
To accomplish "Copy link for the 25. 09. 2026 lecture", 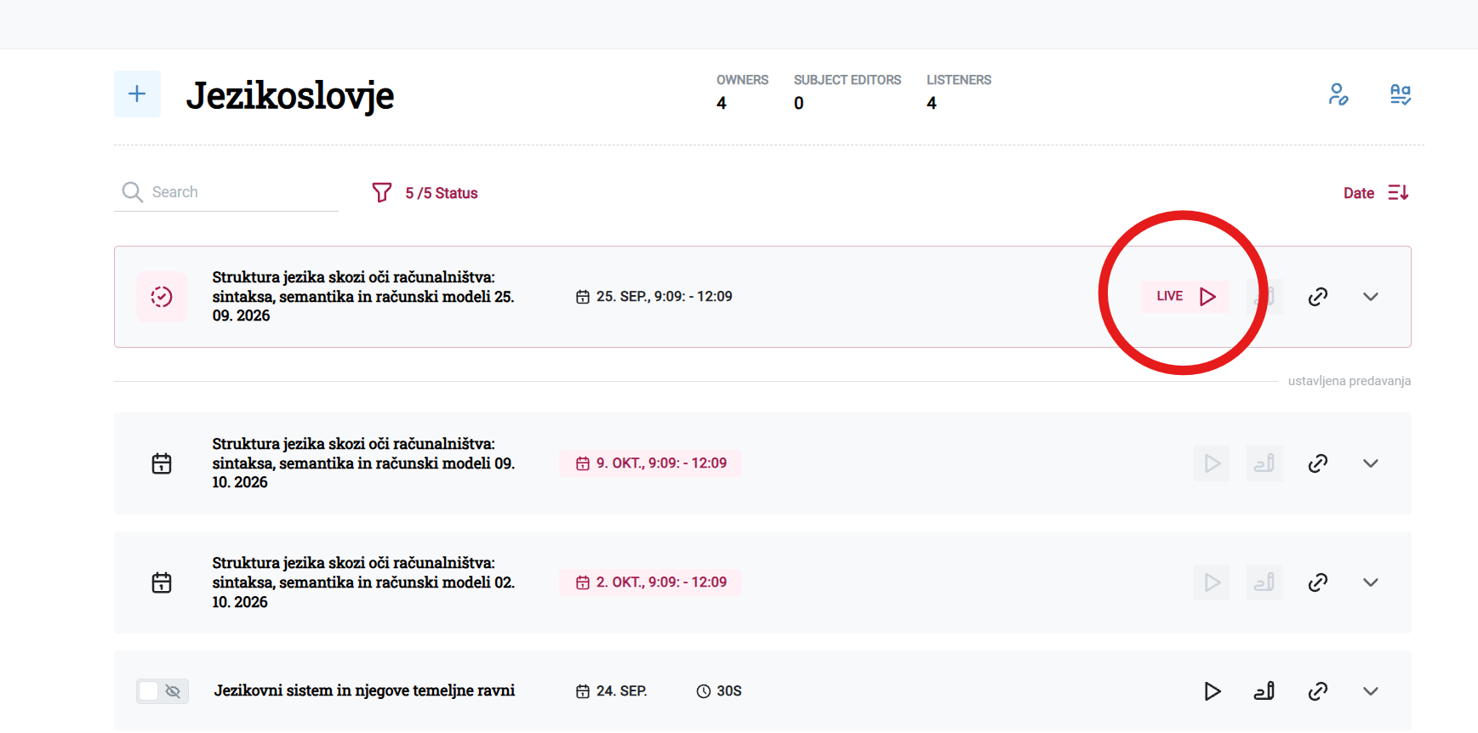I will pyautogui.click(x=1317, y=297).
